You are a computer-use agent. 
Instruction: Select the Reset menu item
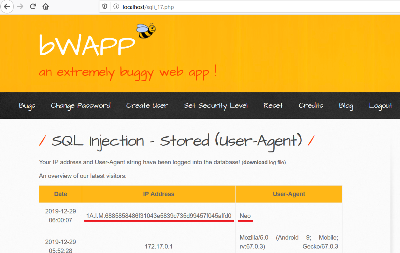[x=273, y=106]
